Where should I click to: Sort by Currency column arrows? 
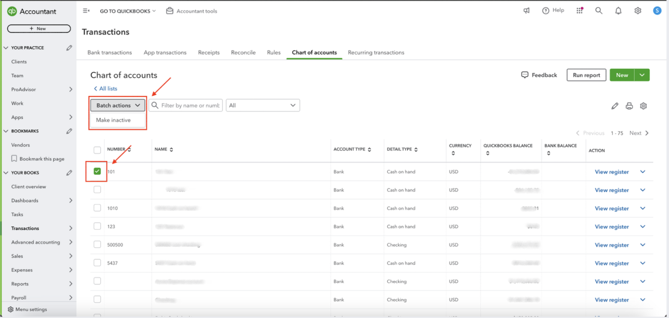click(x=453, y=153)
